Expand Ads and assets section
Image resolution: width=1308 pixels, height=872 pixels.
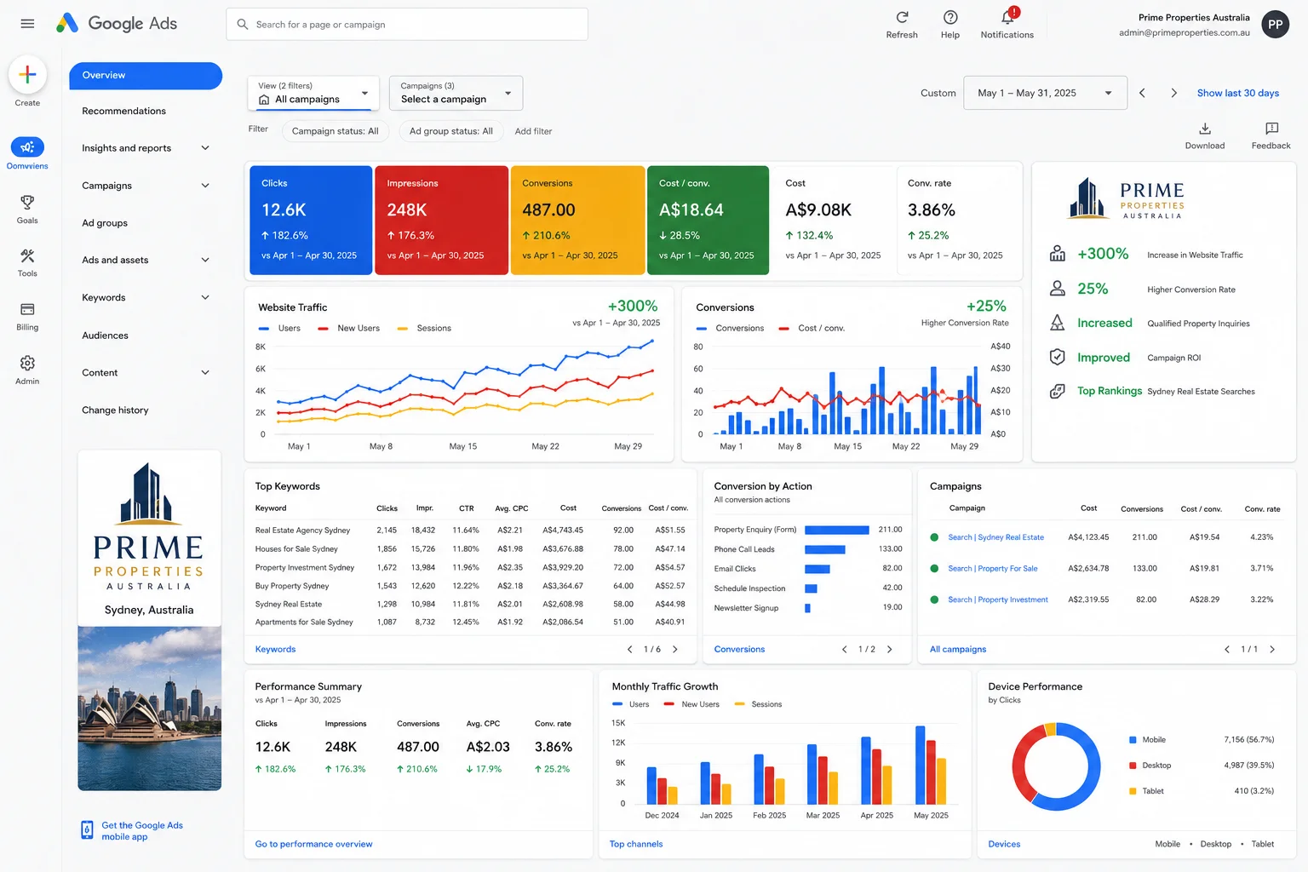[205, 260]
